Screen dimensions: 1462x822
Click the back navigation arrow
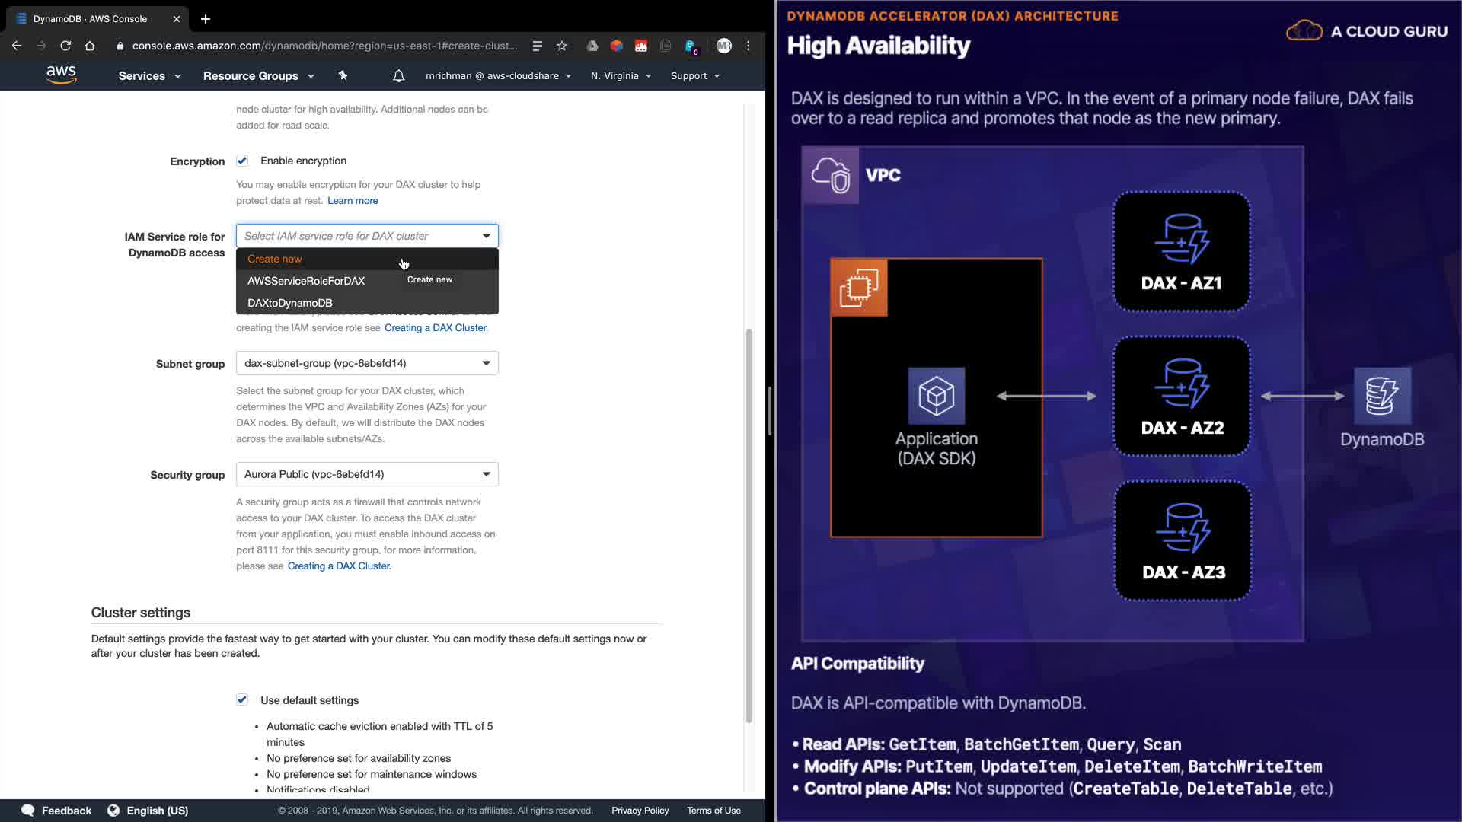[x=17, y=46]
